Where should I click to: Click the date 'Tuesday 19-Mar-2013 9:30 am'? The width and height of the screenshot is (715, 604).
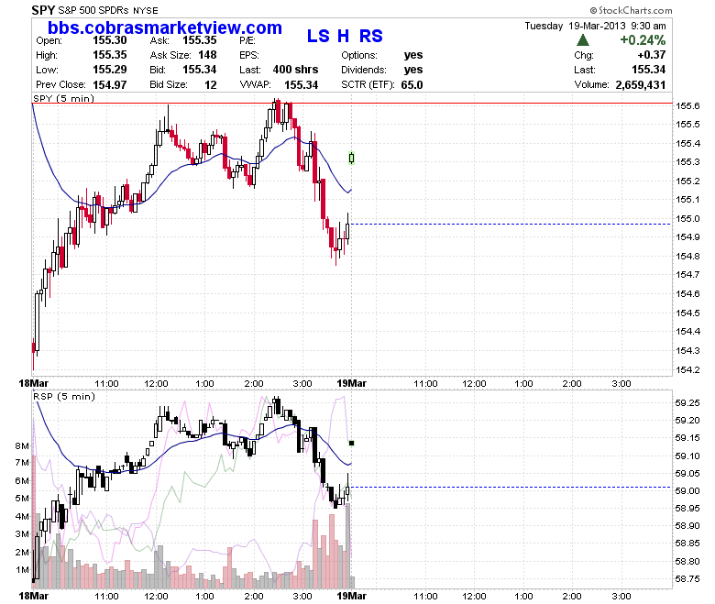(595, 26)
